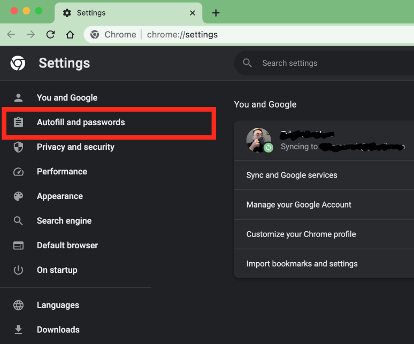
Task: Click the macOS yellow minimize button
Action: click(26, 11)
